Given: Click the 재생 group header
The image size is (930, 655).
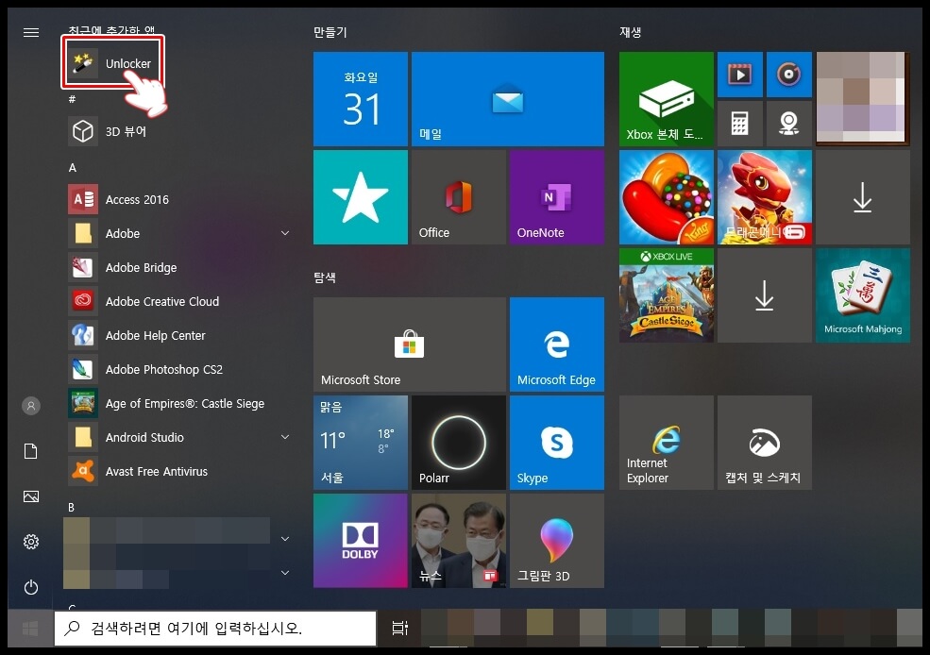Looking at the screenshot, I should tap(631, 32).
